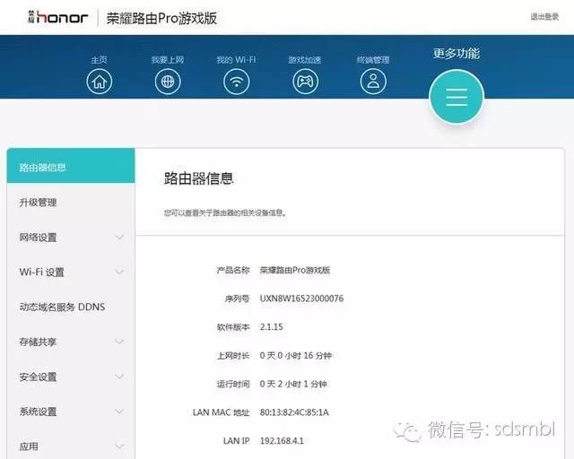The height and width of the screenshot is (459, 574).
Task: Click the 更多功能 hamburger menu circle
Action: click(x=457, y=97)
